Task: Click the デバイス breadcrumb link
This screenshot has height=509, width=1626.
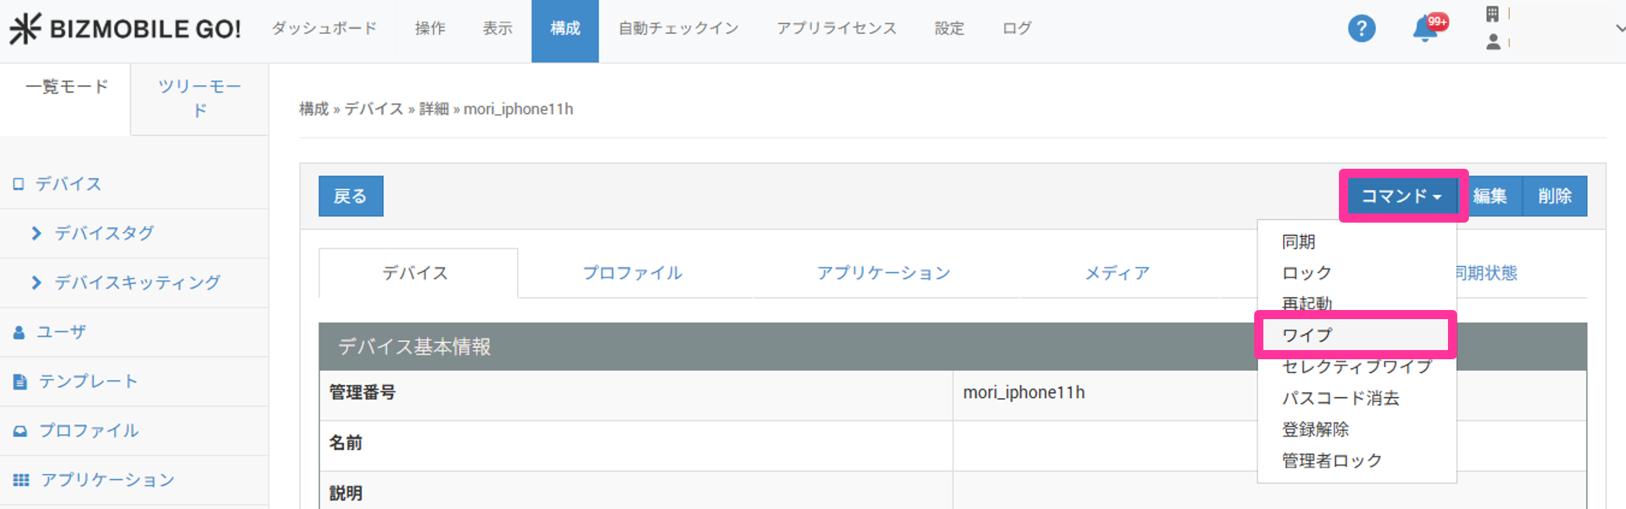Action: pos(373,109)
